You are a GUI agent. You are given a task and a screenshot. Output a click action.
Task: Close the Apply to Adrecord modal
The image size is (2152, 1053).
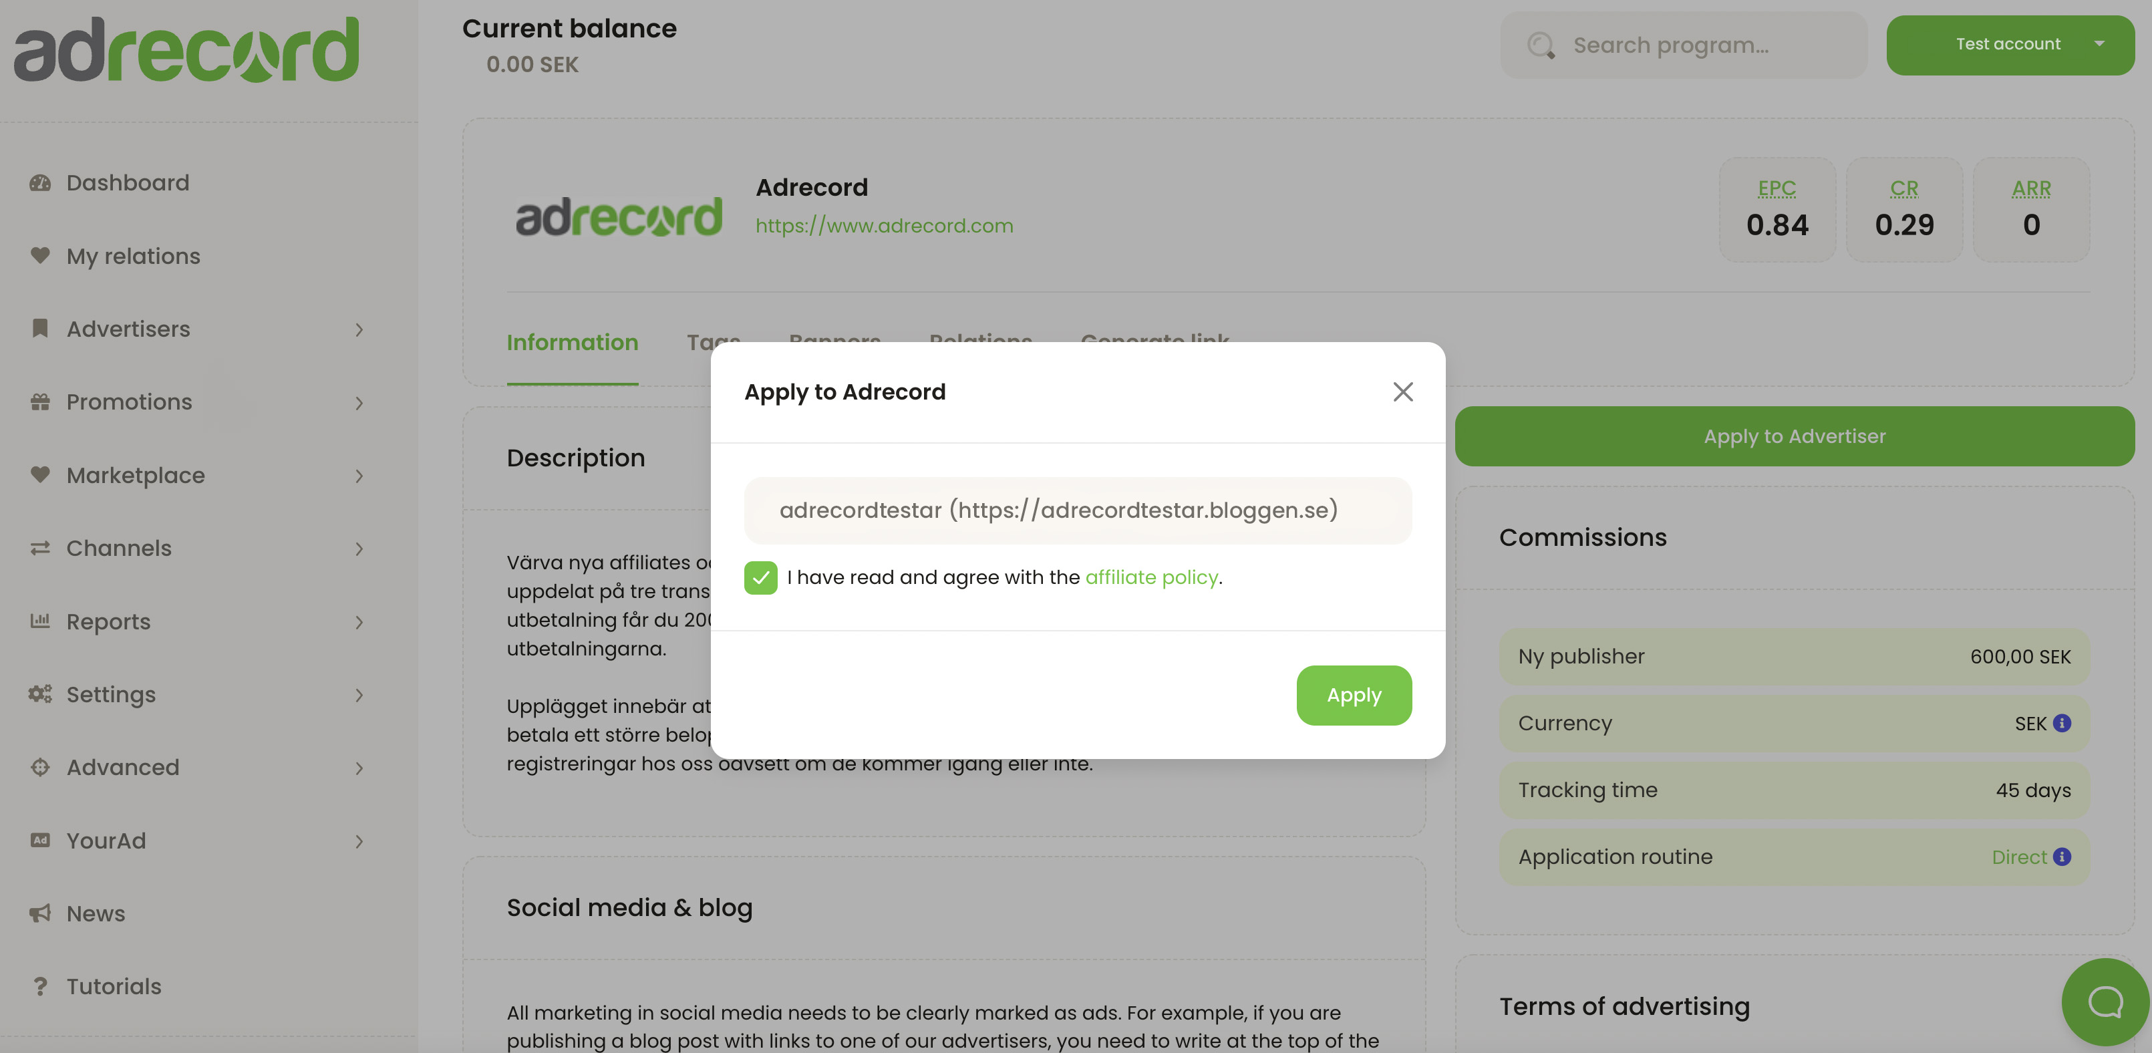point(1402,392)
